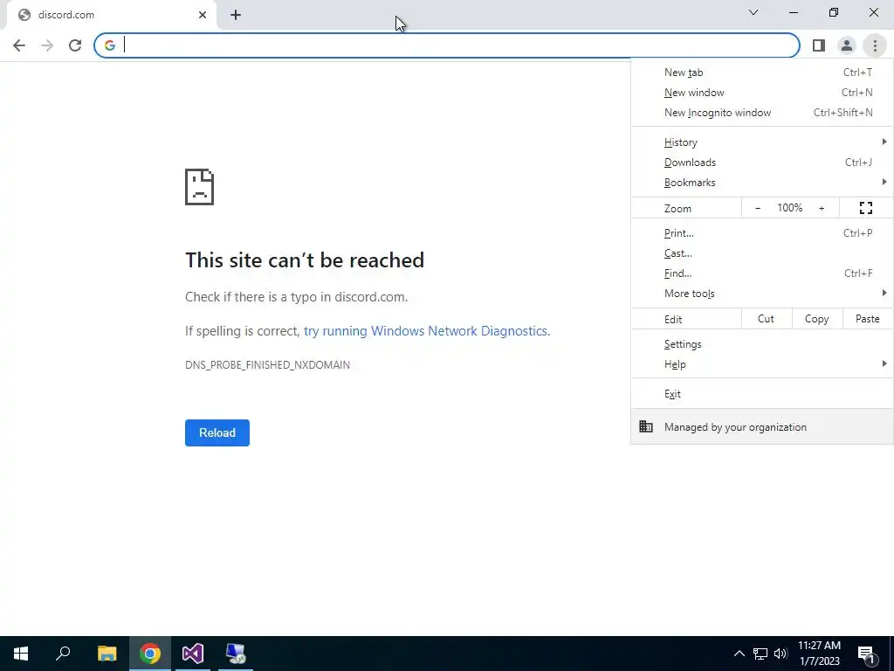
Task: Choose New Incognito window
Action: (x=761, y=113)
